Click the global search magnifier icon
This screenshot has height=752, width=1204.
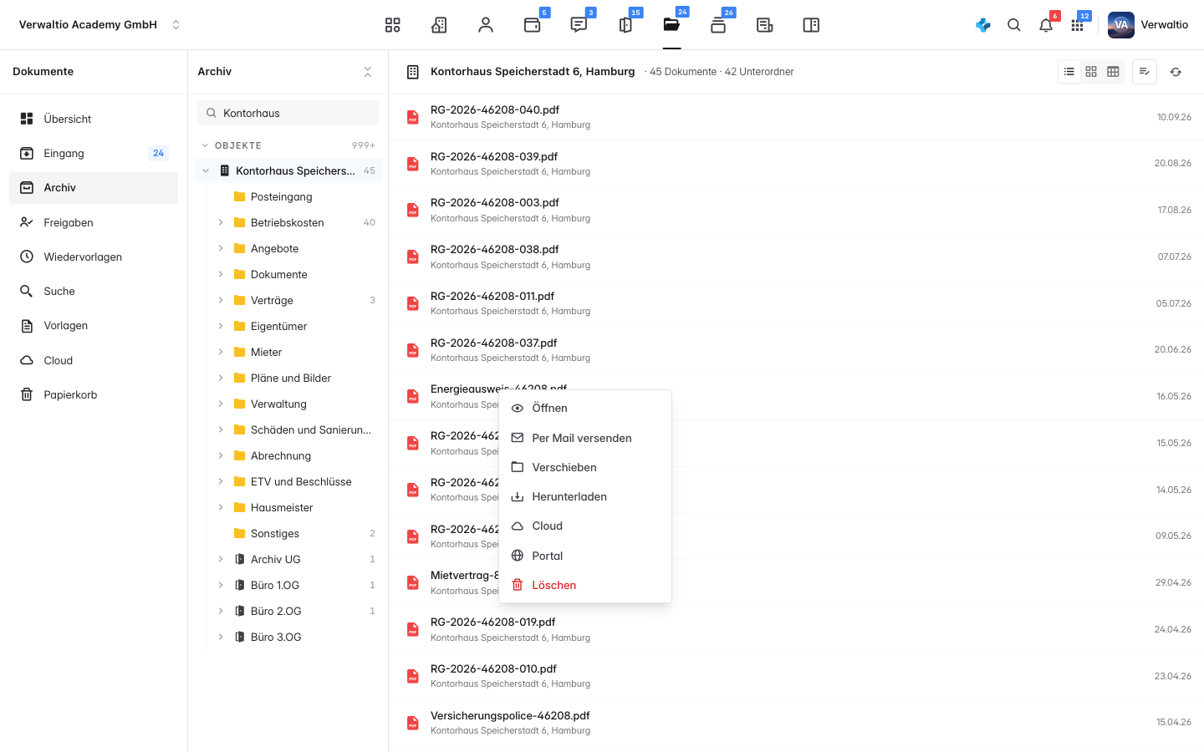pyautogui.click(x=1014, y=25)
